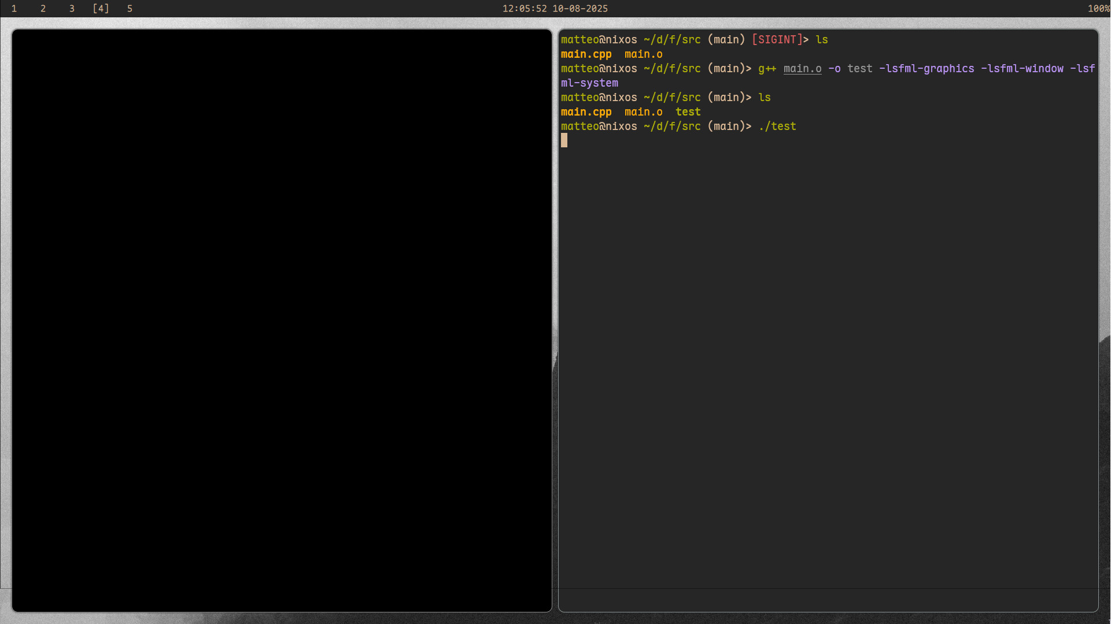Click active workspace [4] indicator
The width and height of the screenshot is (1111, 624).
coord(101,9)
